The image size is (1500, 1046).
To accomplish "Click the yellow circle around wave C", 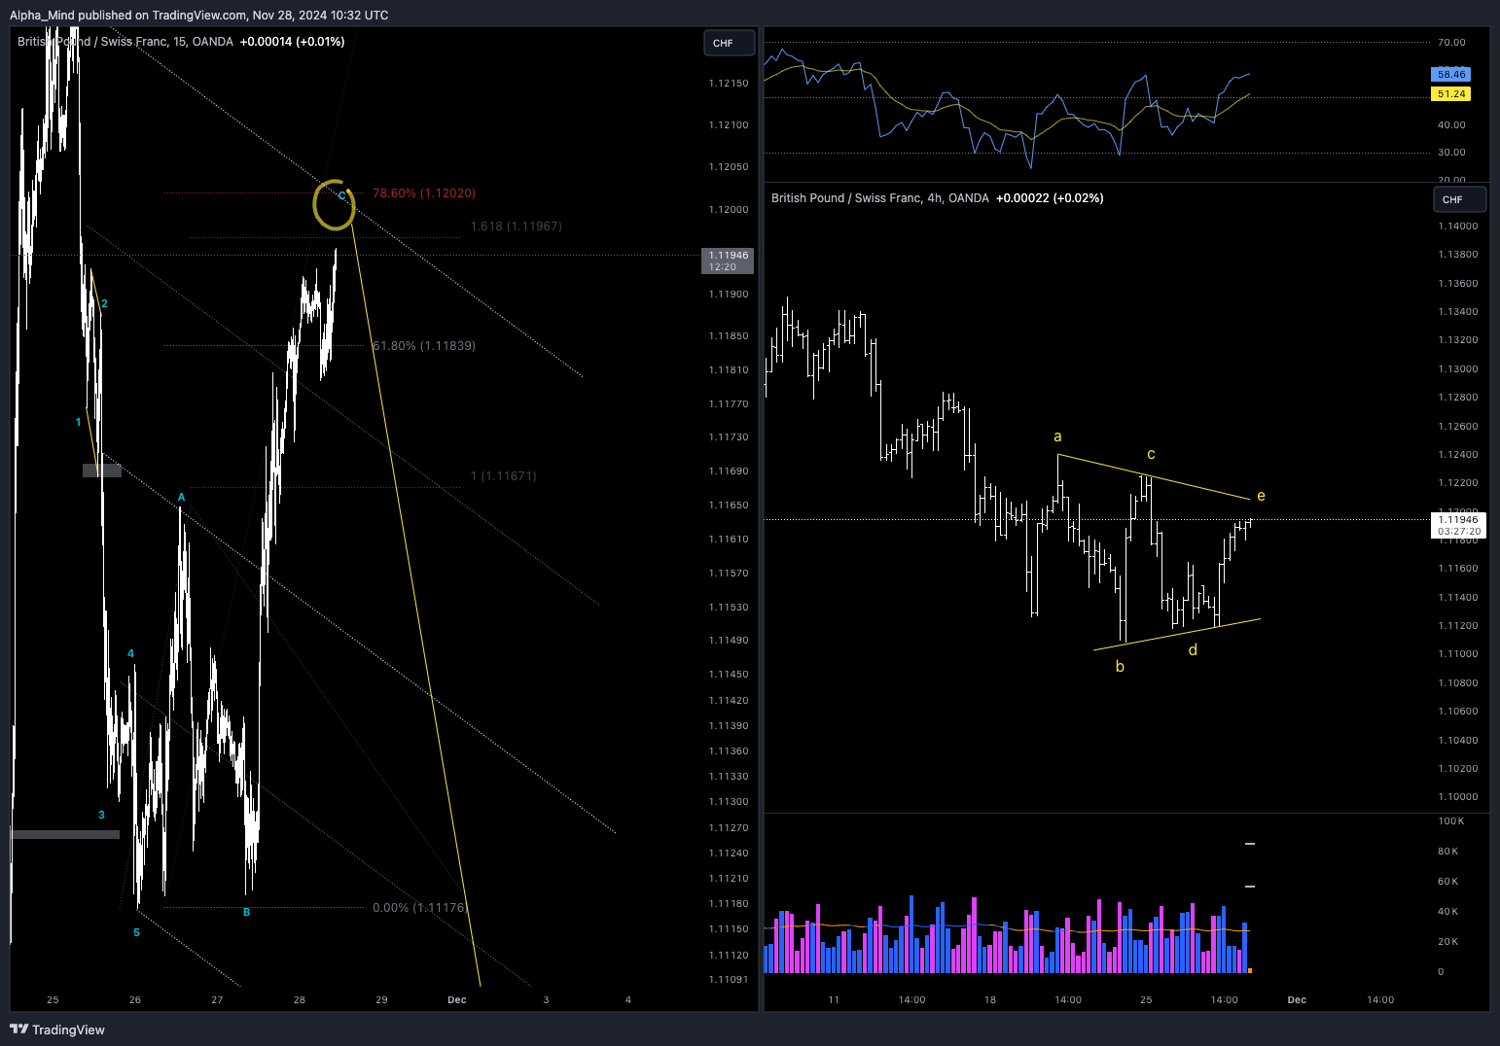I will [x=334, y=204].
